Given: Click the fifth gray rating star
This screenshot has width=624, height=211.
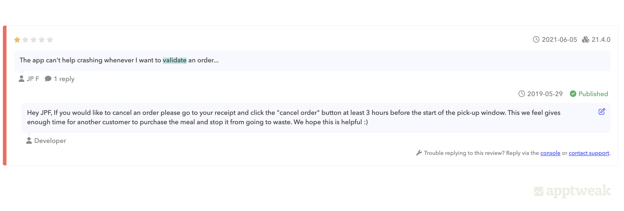Looking at the screenshot, I should 50,40.
